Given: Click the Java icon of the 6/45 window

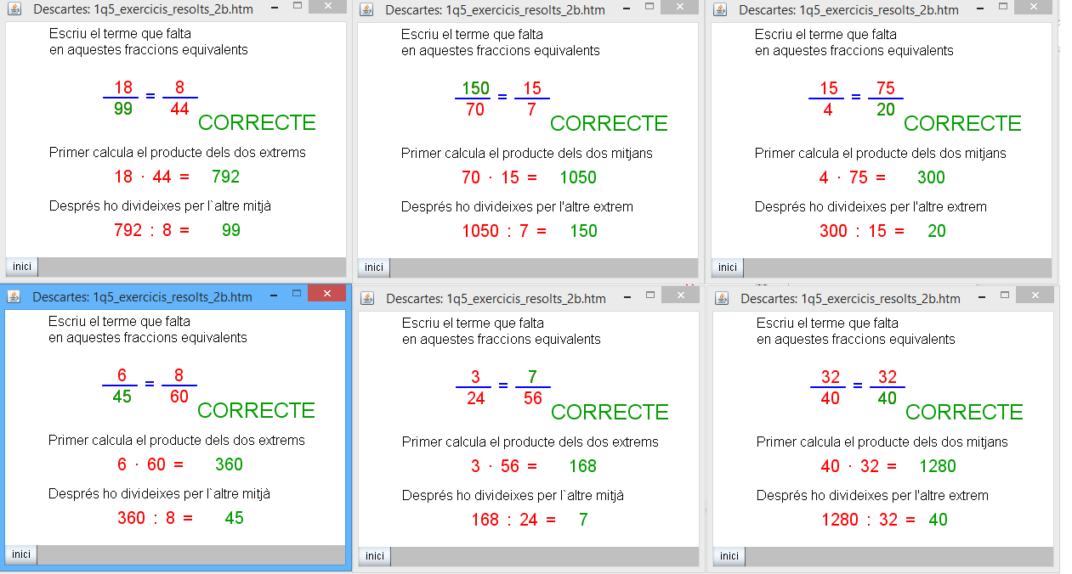Looking at the screenshot, I should point(14,296).
